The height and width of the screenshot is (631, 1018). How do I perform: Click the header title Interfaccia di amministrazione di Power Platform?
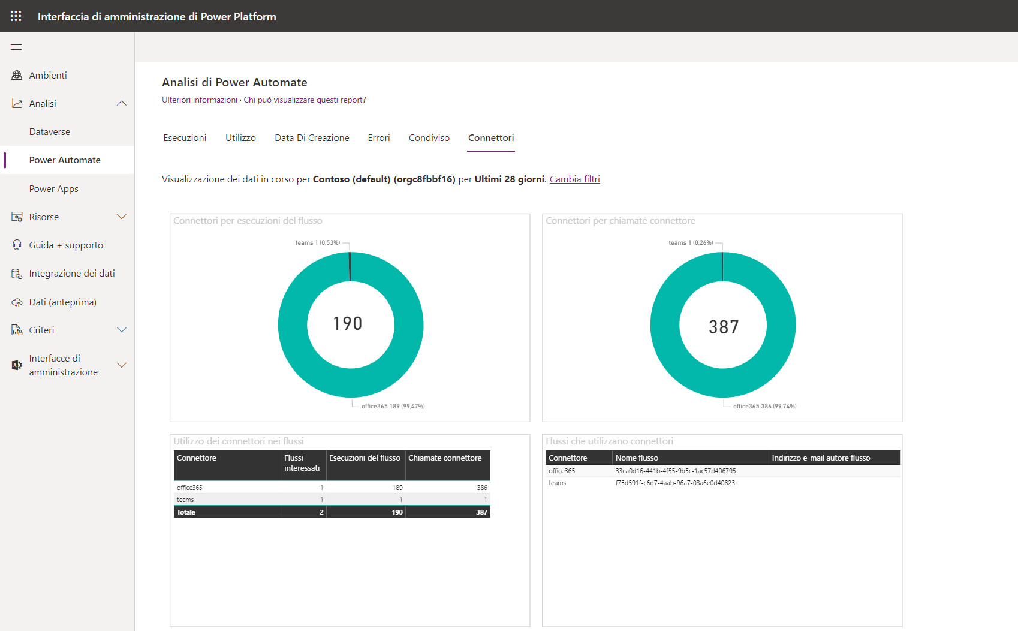click(157, 17)
